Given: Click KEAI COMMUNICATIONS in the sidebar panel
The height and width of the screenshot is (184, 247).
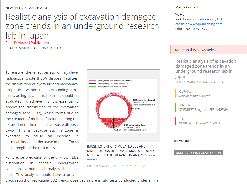Looking at the screenshot, I should (x=199, y=82).
